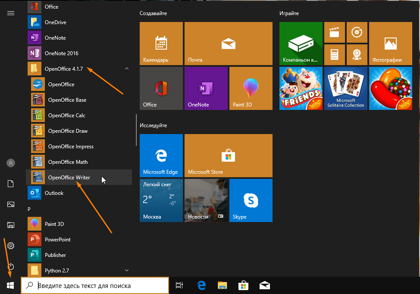
Task: Open the Candy Crush Saga tile
Action: coord(391,88)
